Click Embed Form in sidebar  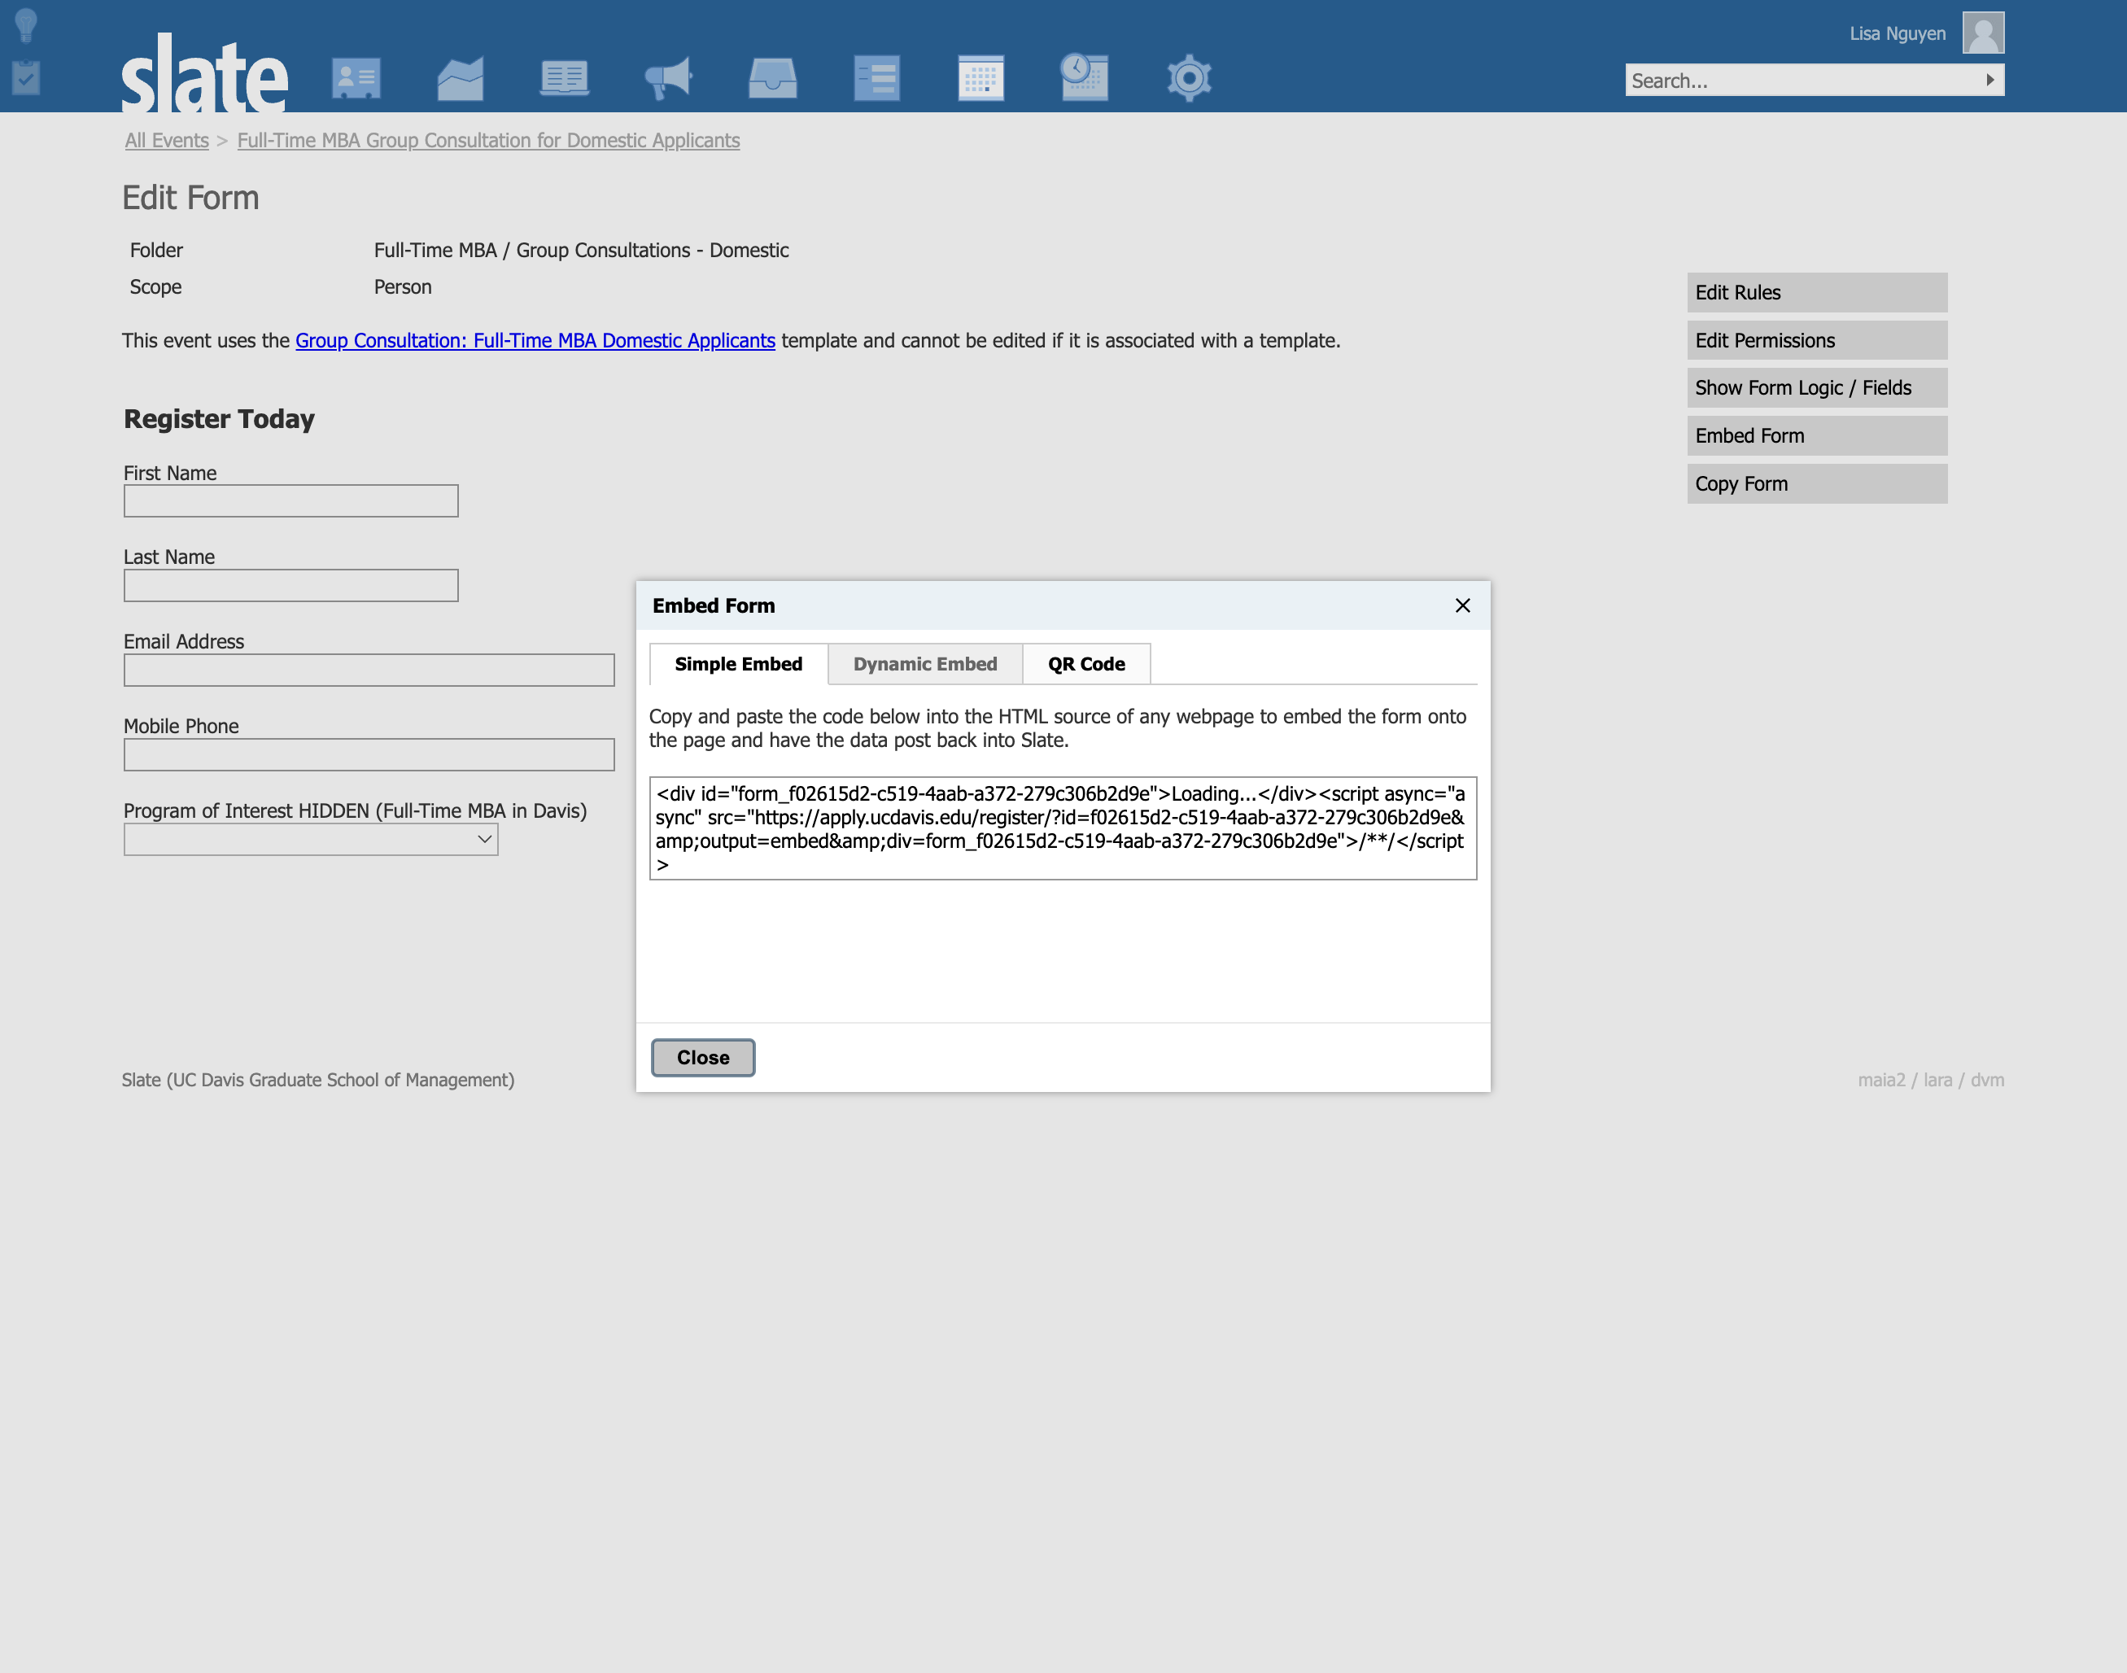[1816, 436]
